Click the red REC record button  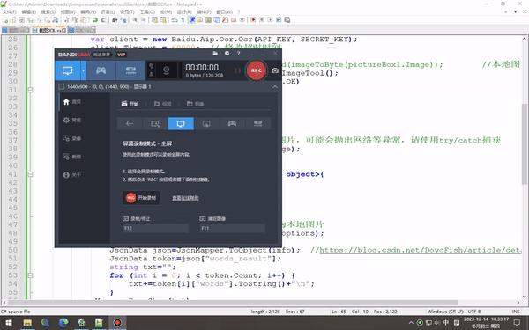[x=256, y=70]
